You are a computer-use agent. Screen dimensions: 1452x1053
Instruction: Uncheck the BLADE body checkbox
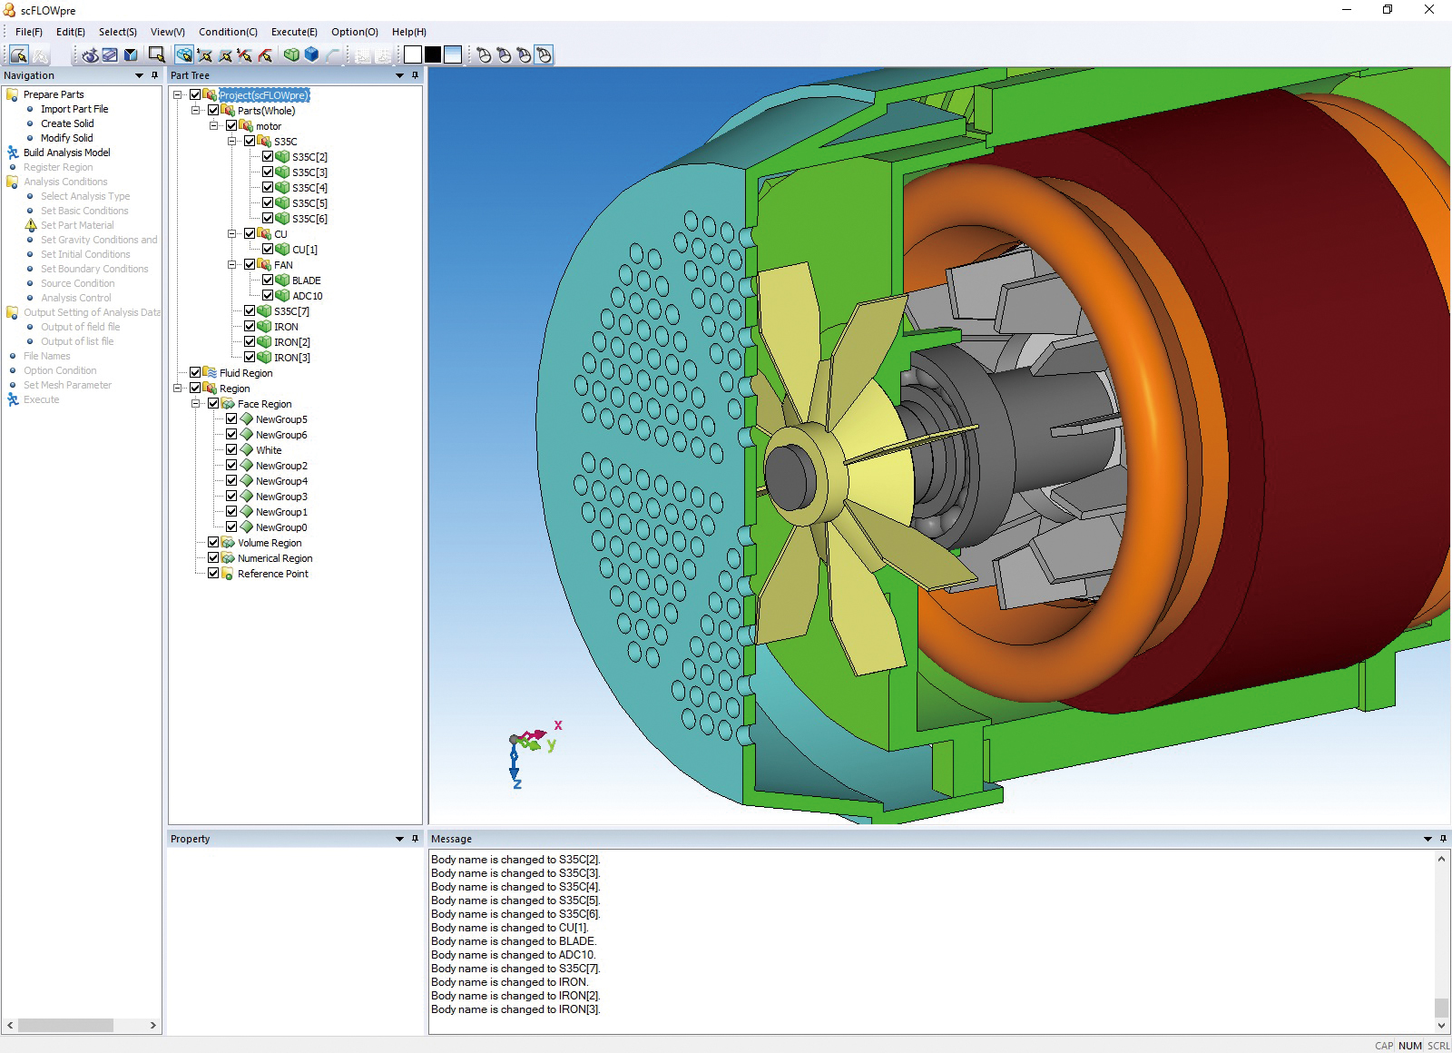click(268, 280)
